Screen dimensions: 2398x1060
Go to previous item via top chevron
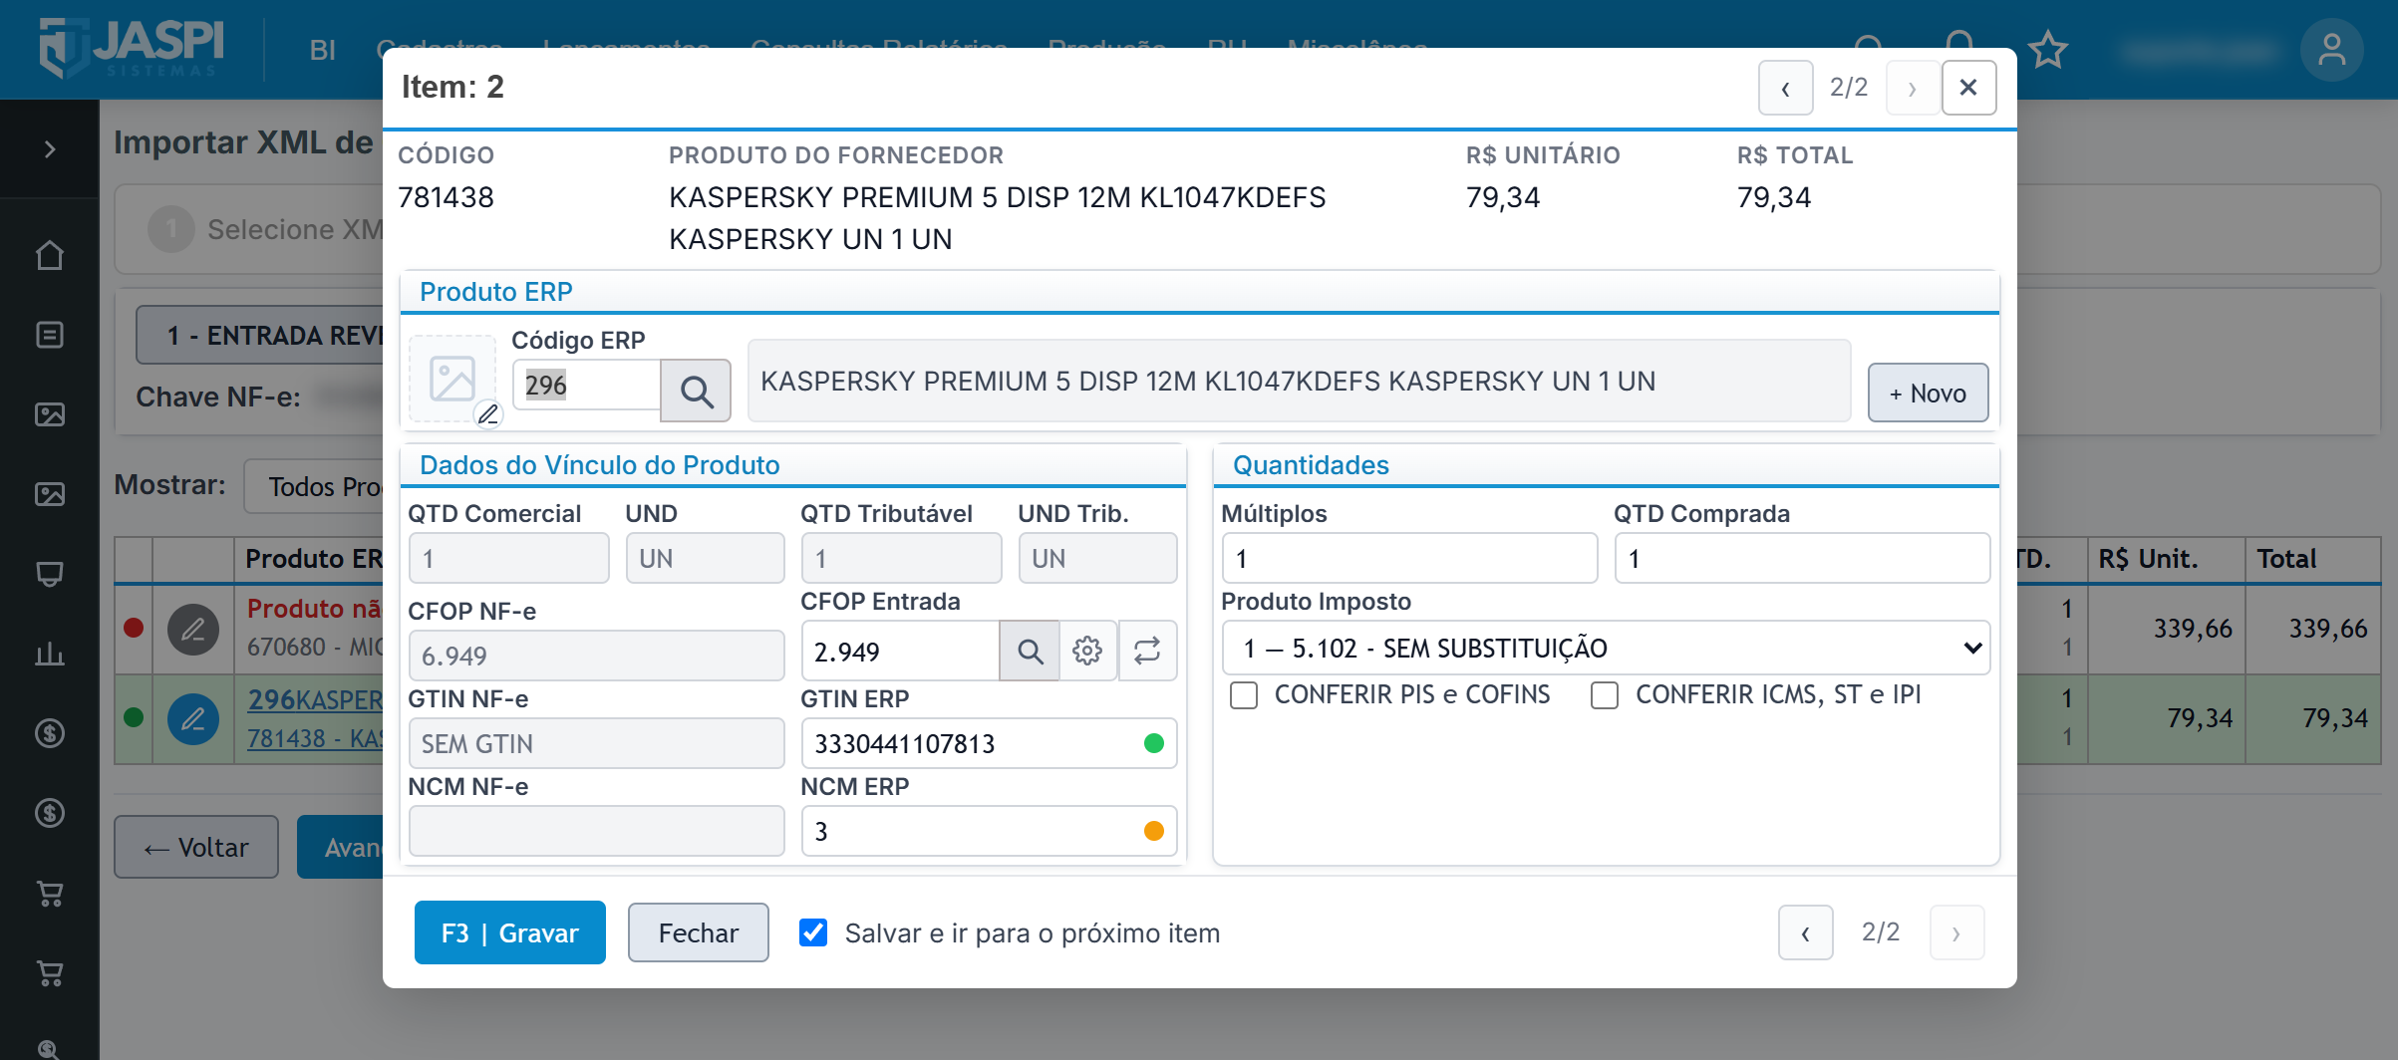click(1785, 88)
